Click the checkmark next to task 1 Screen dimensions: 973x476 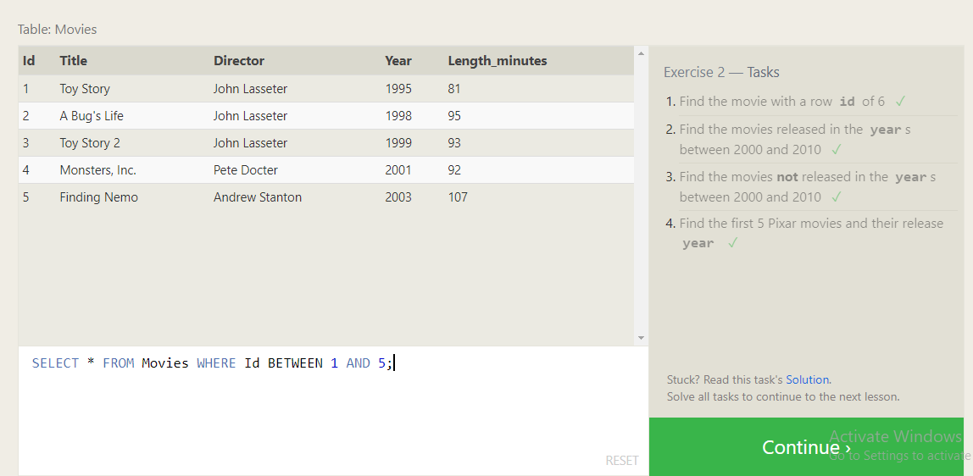pos(900,101)
